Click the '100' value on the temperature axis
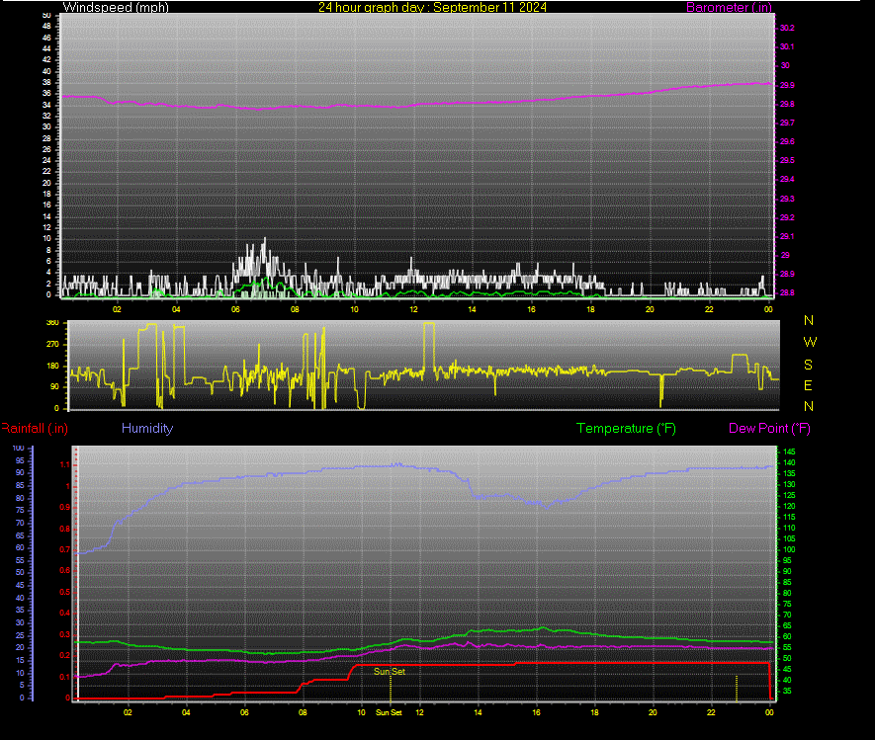Viewport: 875px width, 740px height. point(789,550)
